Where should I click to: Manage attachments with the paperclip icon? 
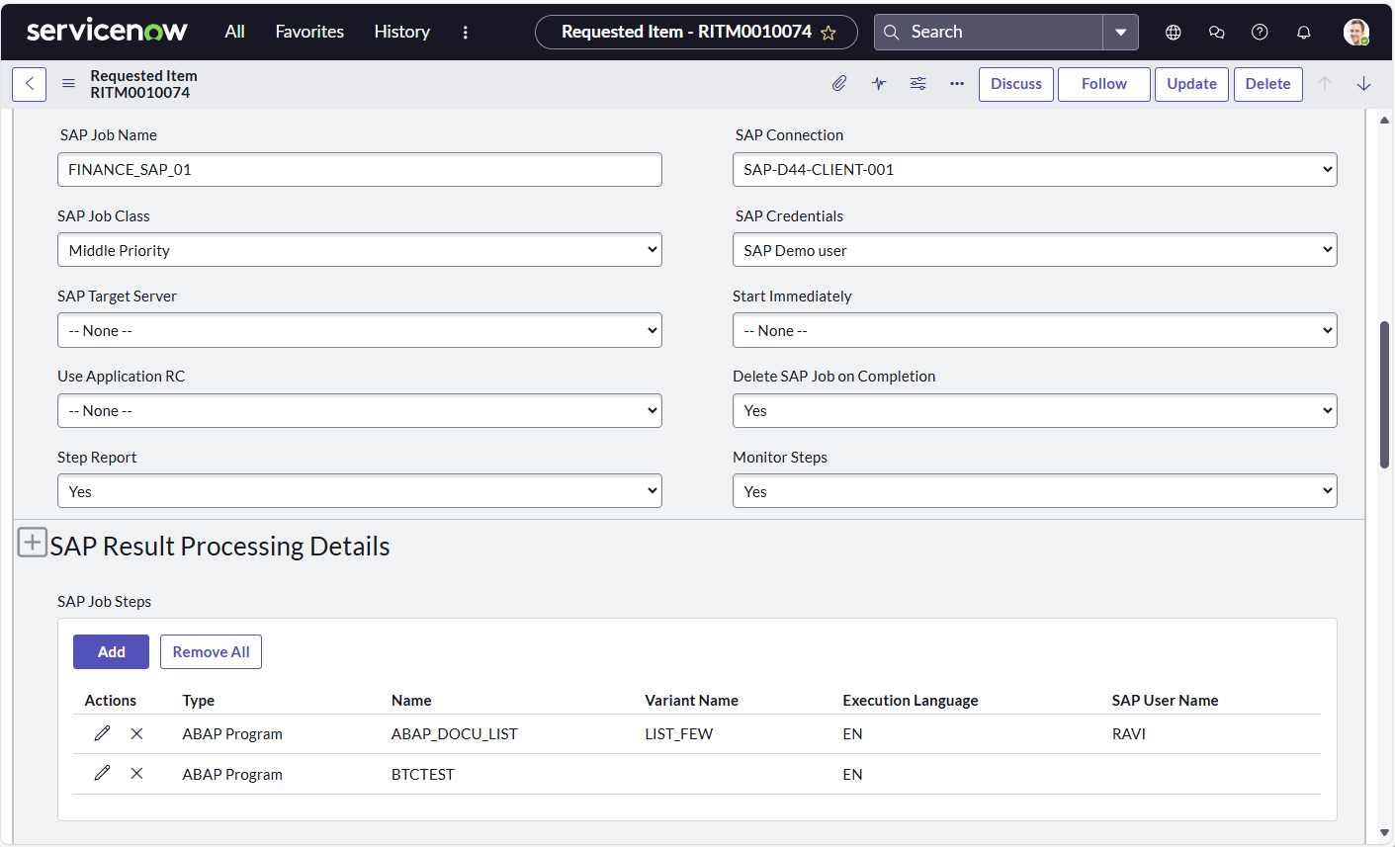tap(839, 84)
